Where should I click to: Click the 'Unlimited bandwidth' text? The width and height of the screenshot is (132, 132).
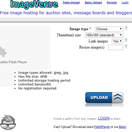(x=34, y=84)
